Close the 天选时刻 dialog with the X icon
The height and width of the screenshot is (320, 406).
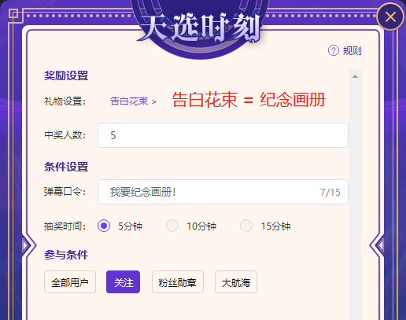390,17
